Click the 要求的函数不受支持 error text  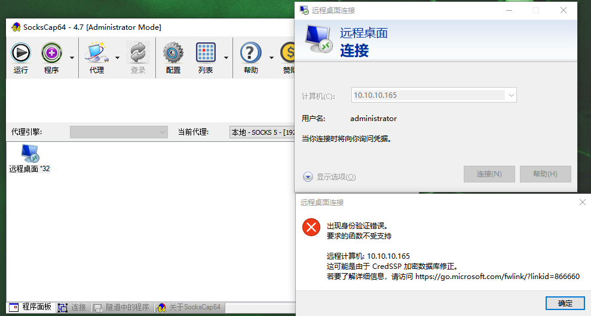(359, 236)
